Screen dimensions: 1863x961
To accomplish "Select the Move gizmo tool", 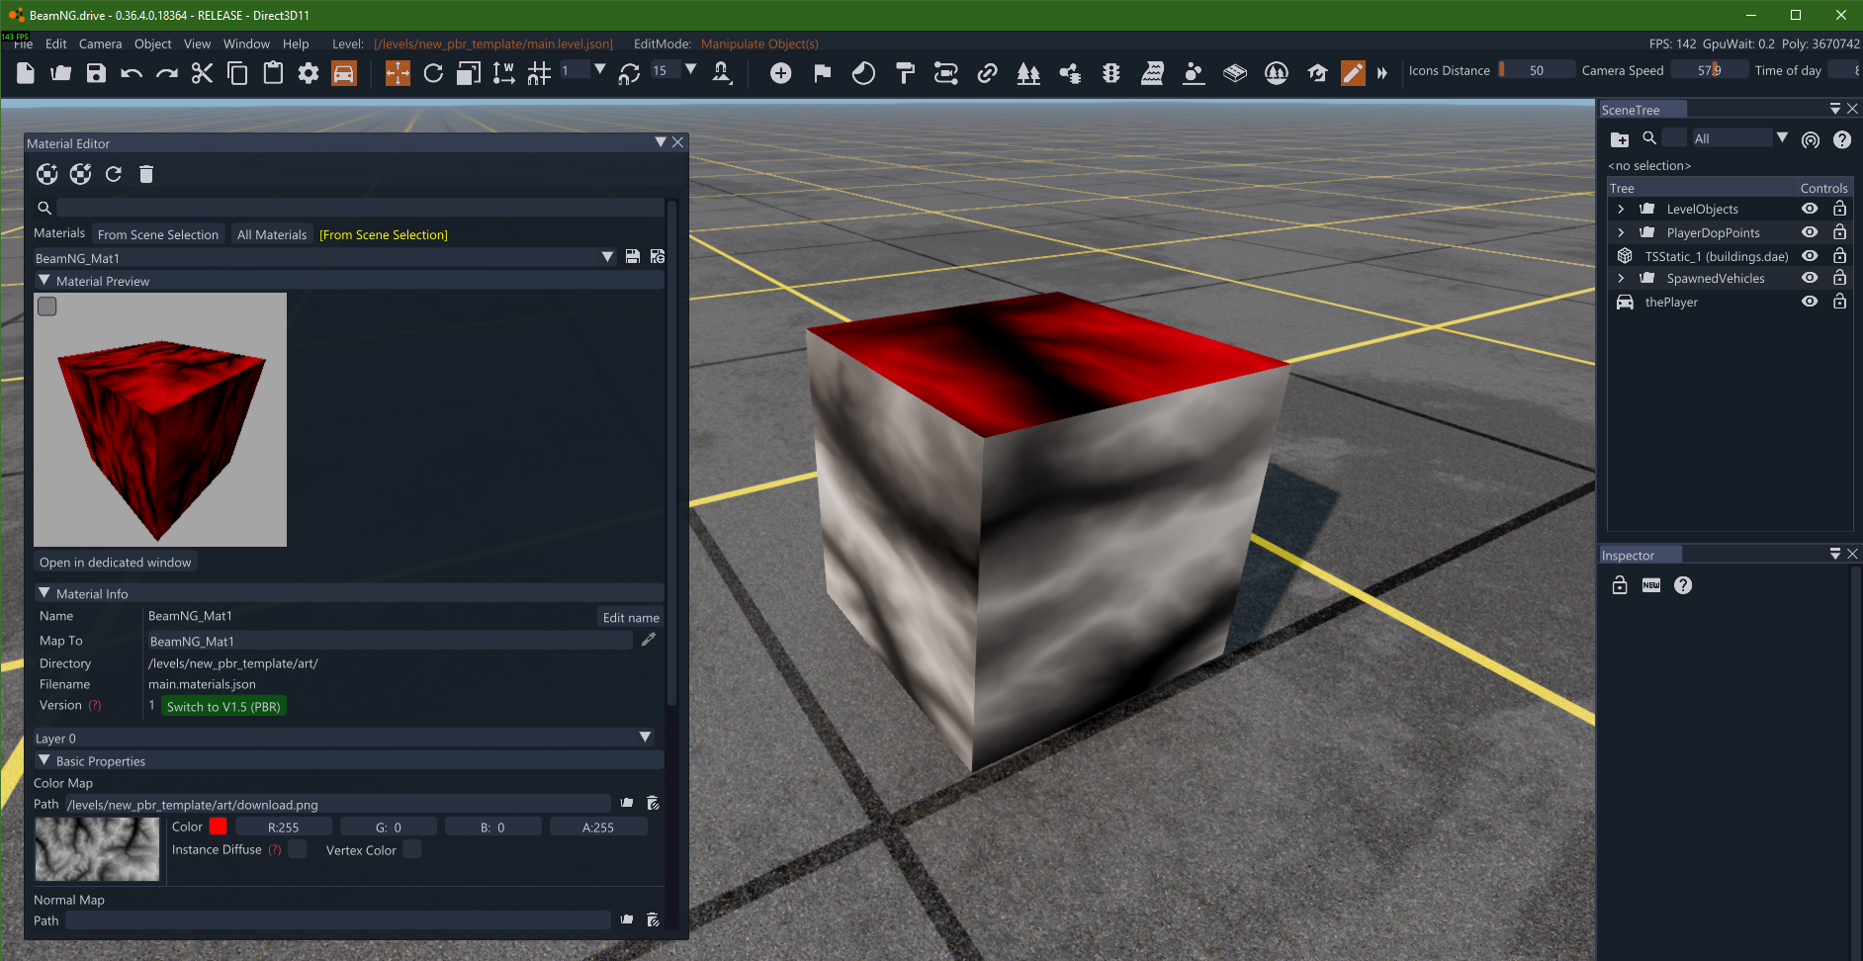I will pyautogui.click(x=398, y=73).
